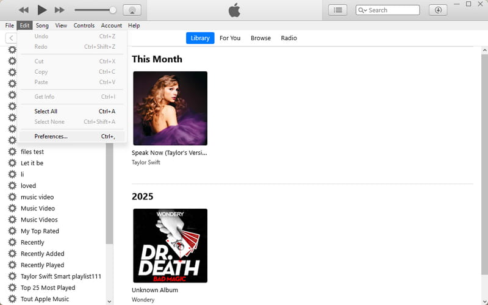488x305 pixels.
Task: Click the Apple logo in header
Action: 234,10
